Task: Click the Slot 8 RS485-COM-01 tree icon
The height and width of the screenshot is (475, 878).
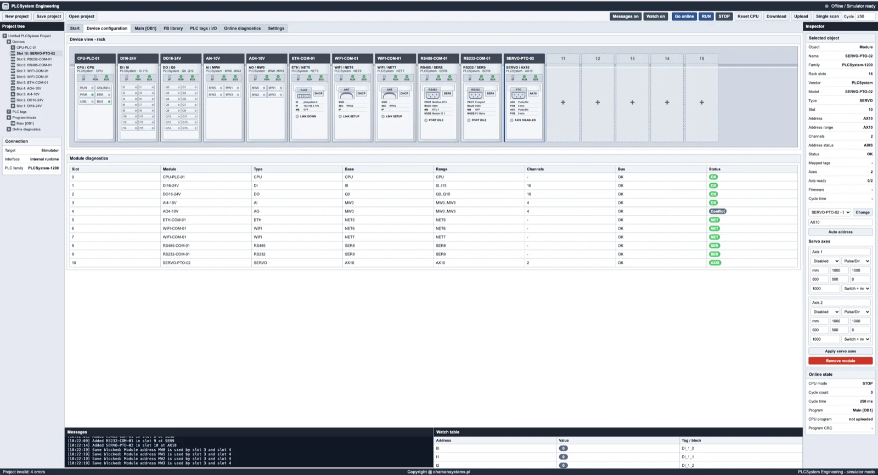Action: coord(13,65)
